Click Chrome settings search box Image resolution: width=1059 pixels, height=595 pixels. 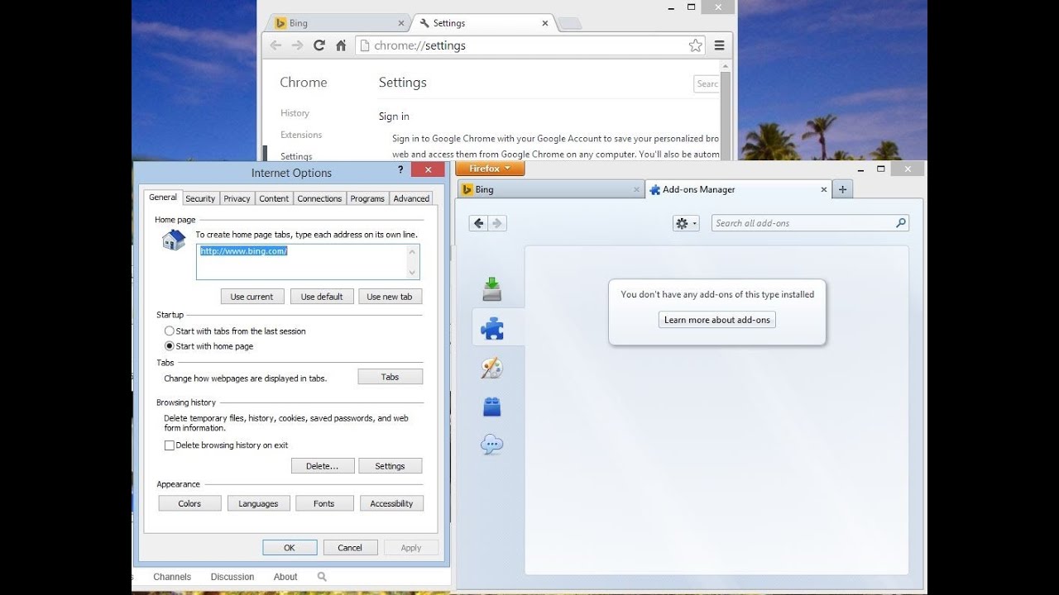[707, 83]
